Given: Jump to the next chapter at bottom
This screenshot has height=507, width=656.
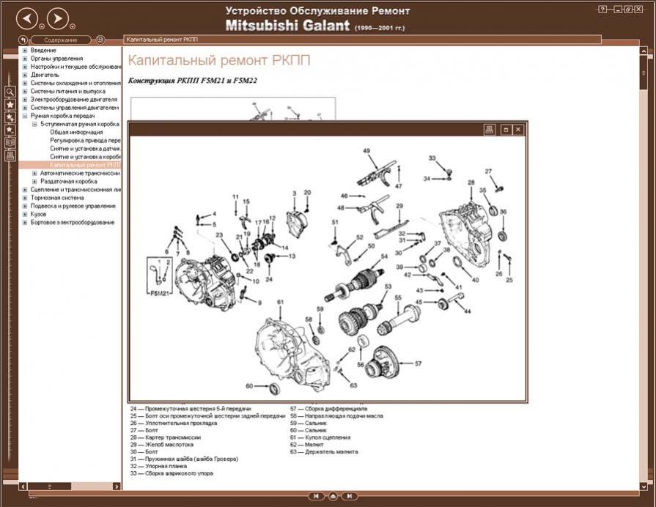Looking at the screenshot, I should click(x=350, y=496).
